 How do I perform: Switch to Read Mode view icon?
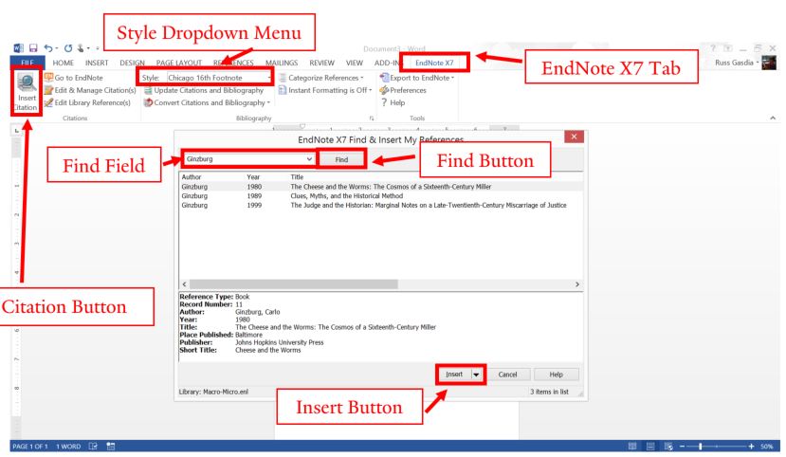(632, 446)
